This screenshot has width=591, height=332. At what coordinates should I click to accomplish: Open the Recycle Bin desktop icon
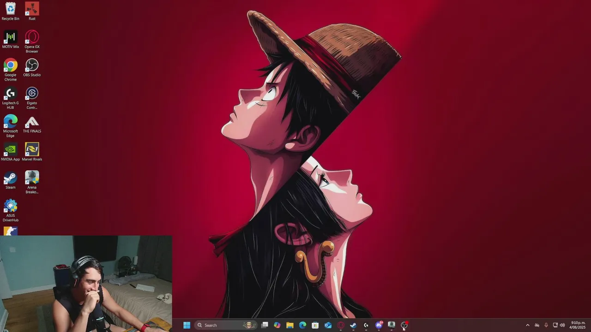click(10, 12)
